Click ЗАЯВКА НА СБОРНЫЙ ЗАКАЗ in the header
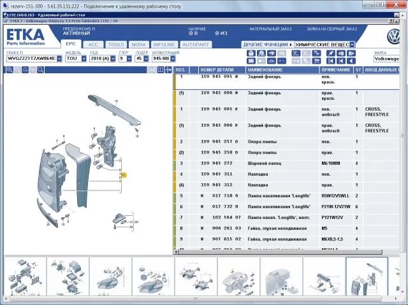 (331, 29)
